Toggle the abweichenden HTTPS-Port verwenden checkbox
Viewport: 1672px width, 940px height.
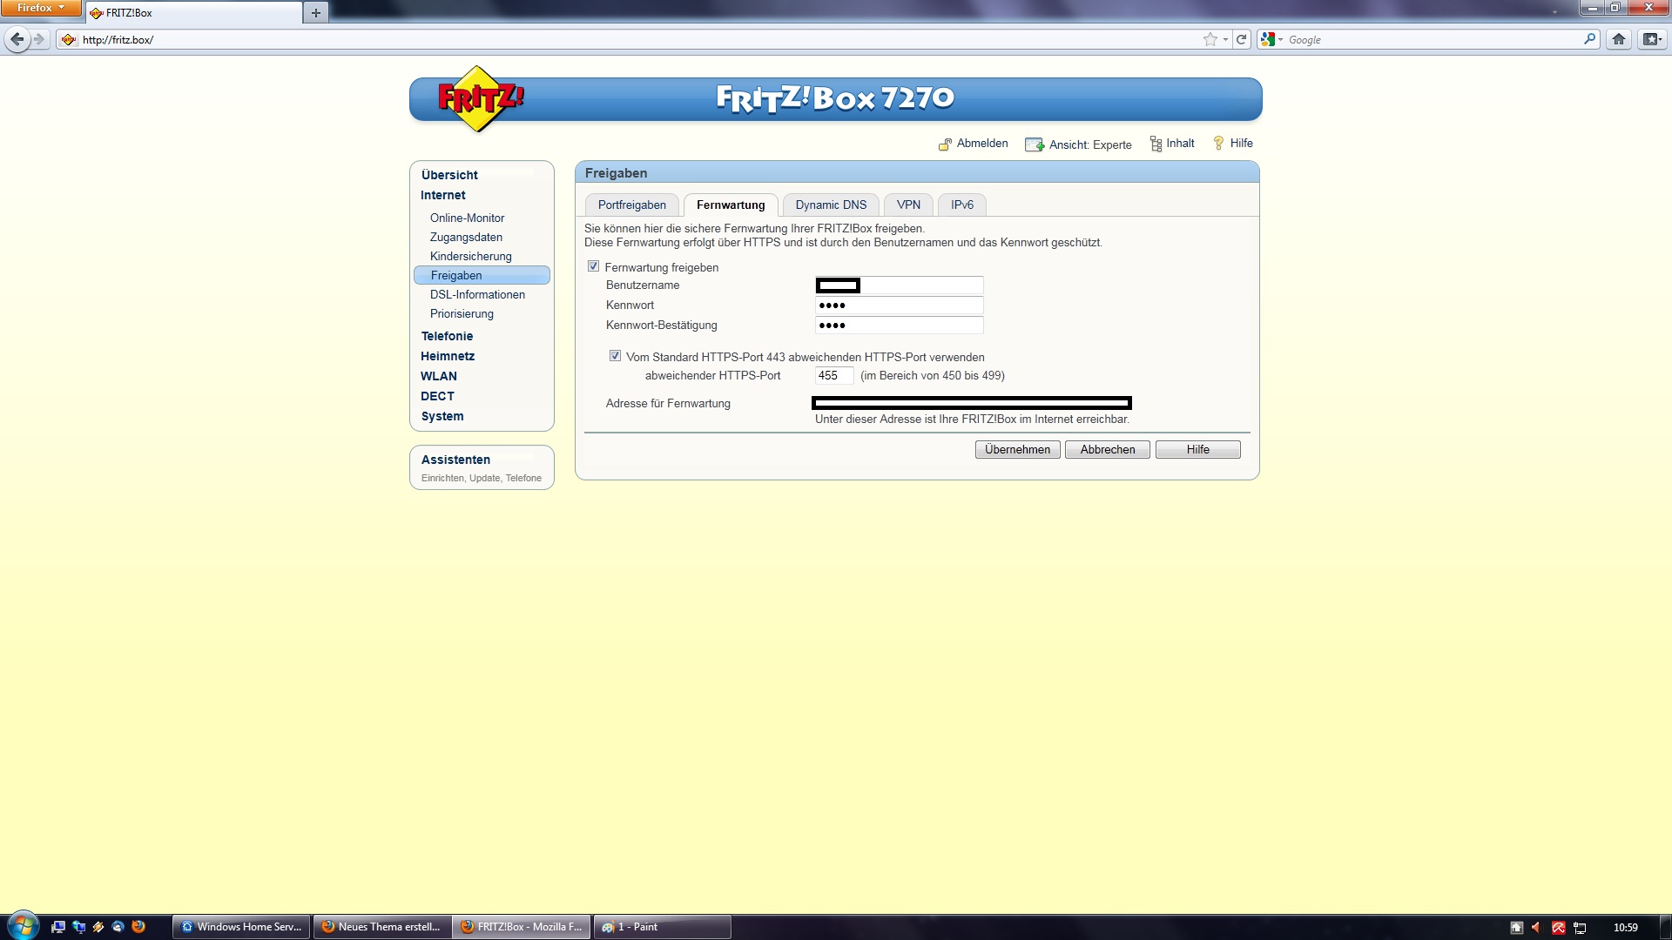615,356
